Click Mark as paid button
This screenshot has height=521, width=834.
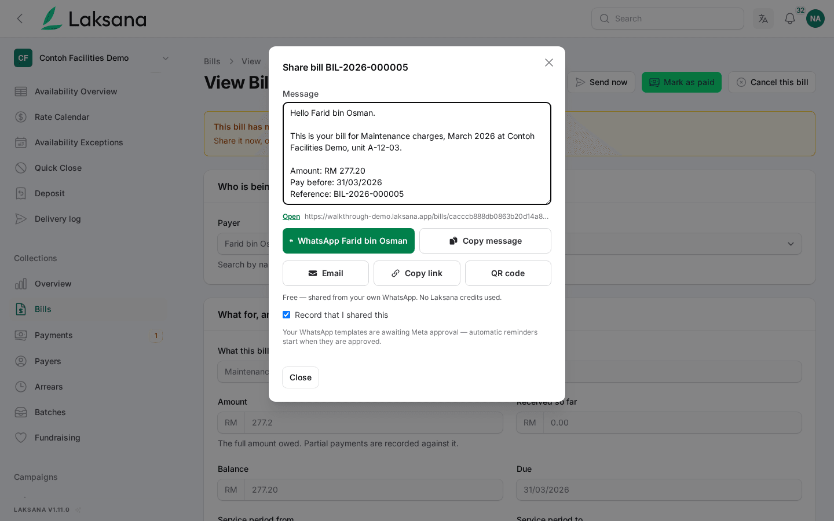[682, 82]
